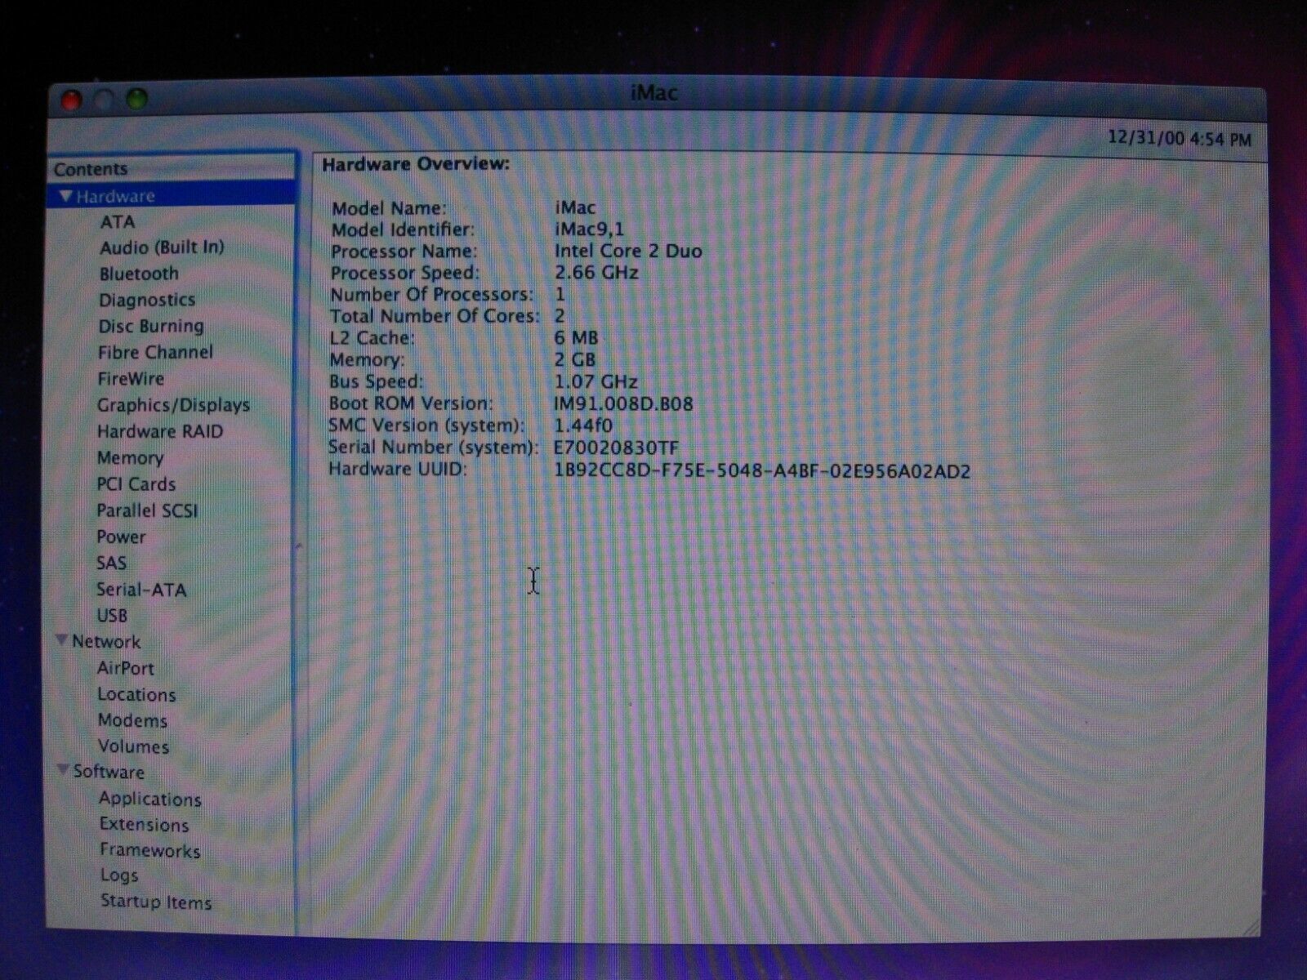Click the 1.07 GHz bus speed value
Screen dimensions: 1307x980
click(x=596, y=381)
